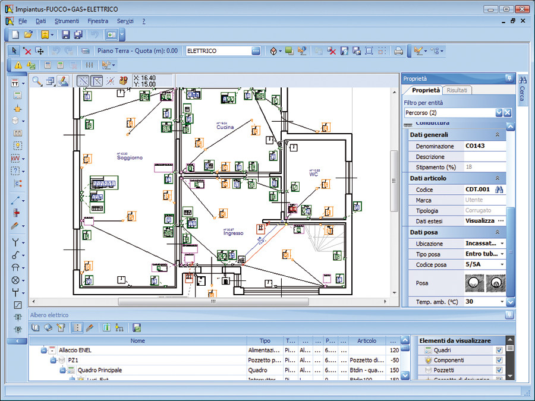This screenshot has height=401, width=535.
Task: Open the Strumenti menu
Action: [67, 21]
